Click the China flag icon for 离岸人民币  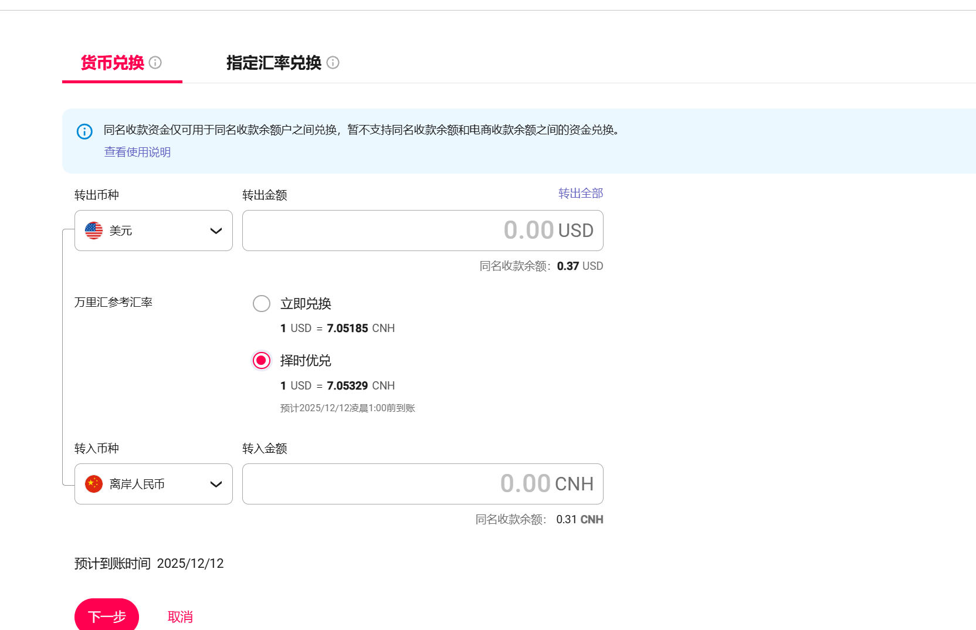coord(94,484)
